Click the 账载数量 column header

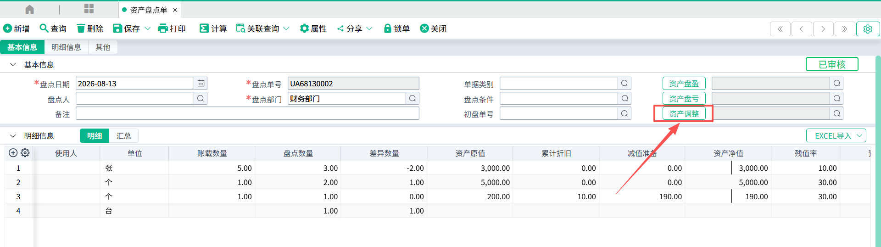[212, 153]
